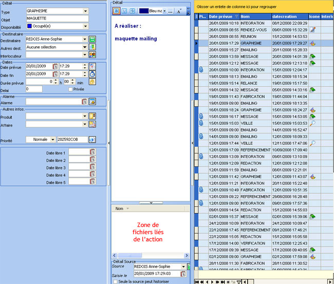
Task: Click the yellow icon beside Durée prévue
Action: [92, 82]
